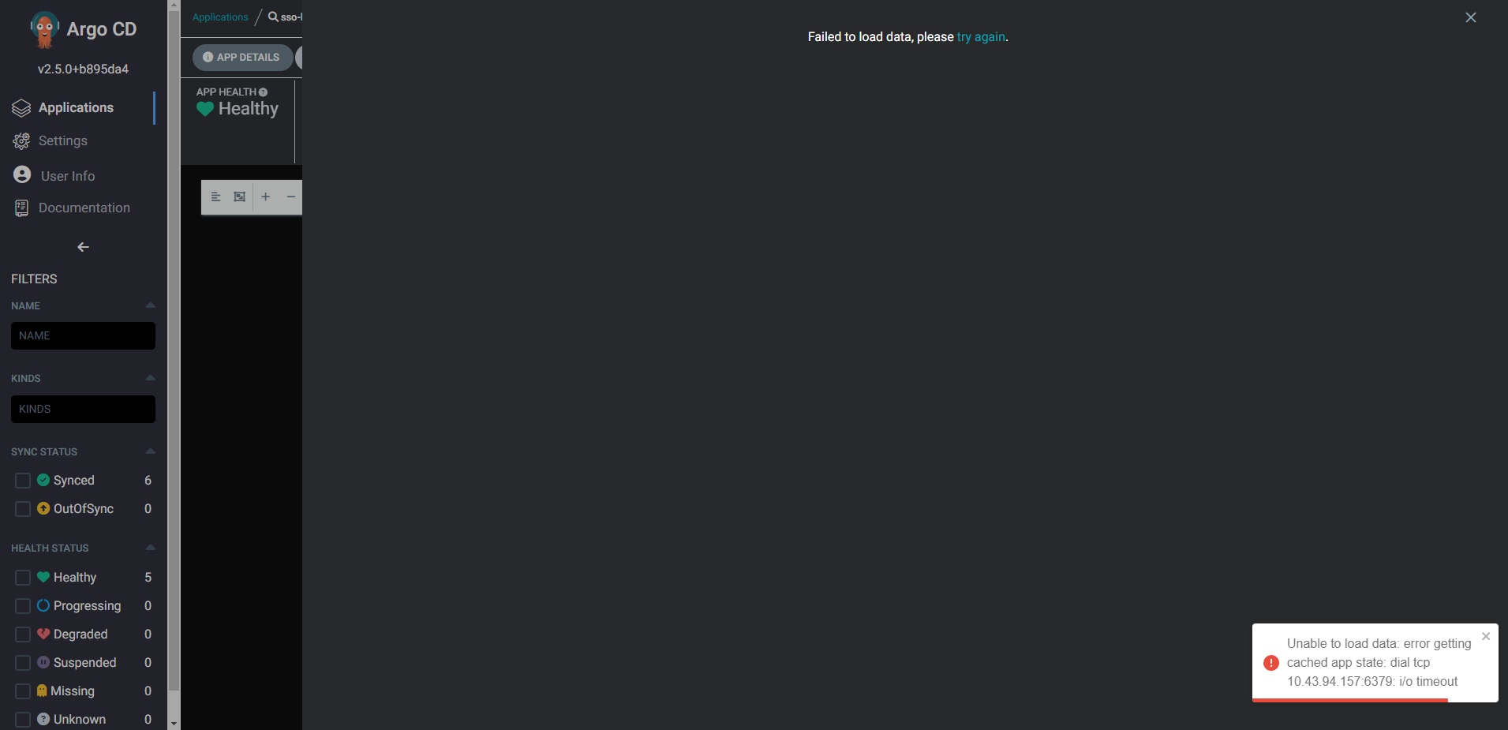Type in the NAME filter field
The height and width of the screenshot is (730, 1508).
pyautogui.click(x=83, y=335)
